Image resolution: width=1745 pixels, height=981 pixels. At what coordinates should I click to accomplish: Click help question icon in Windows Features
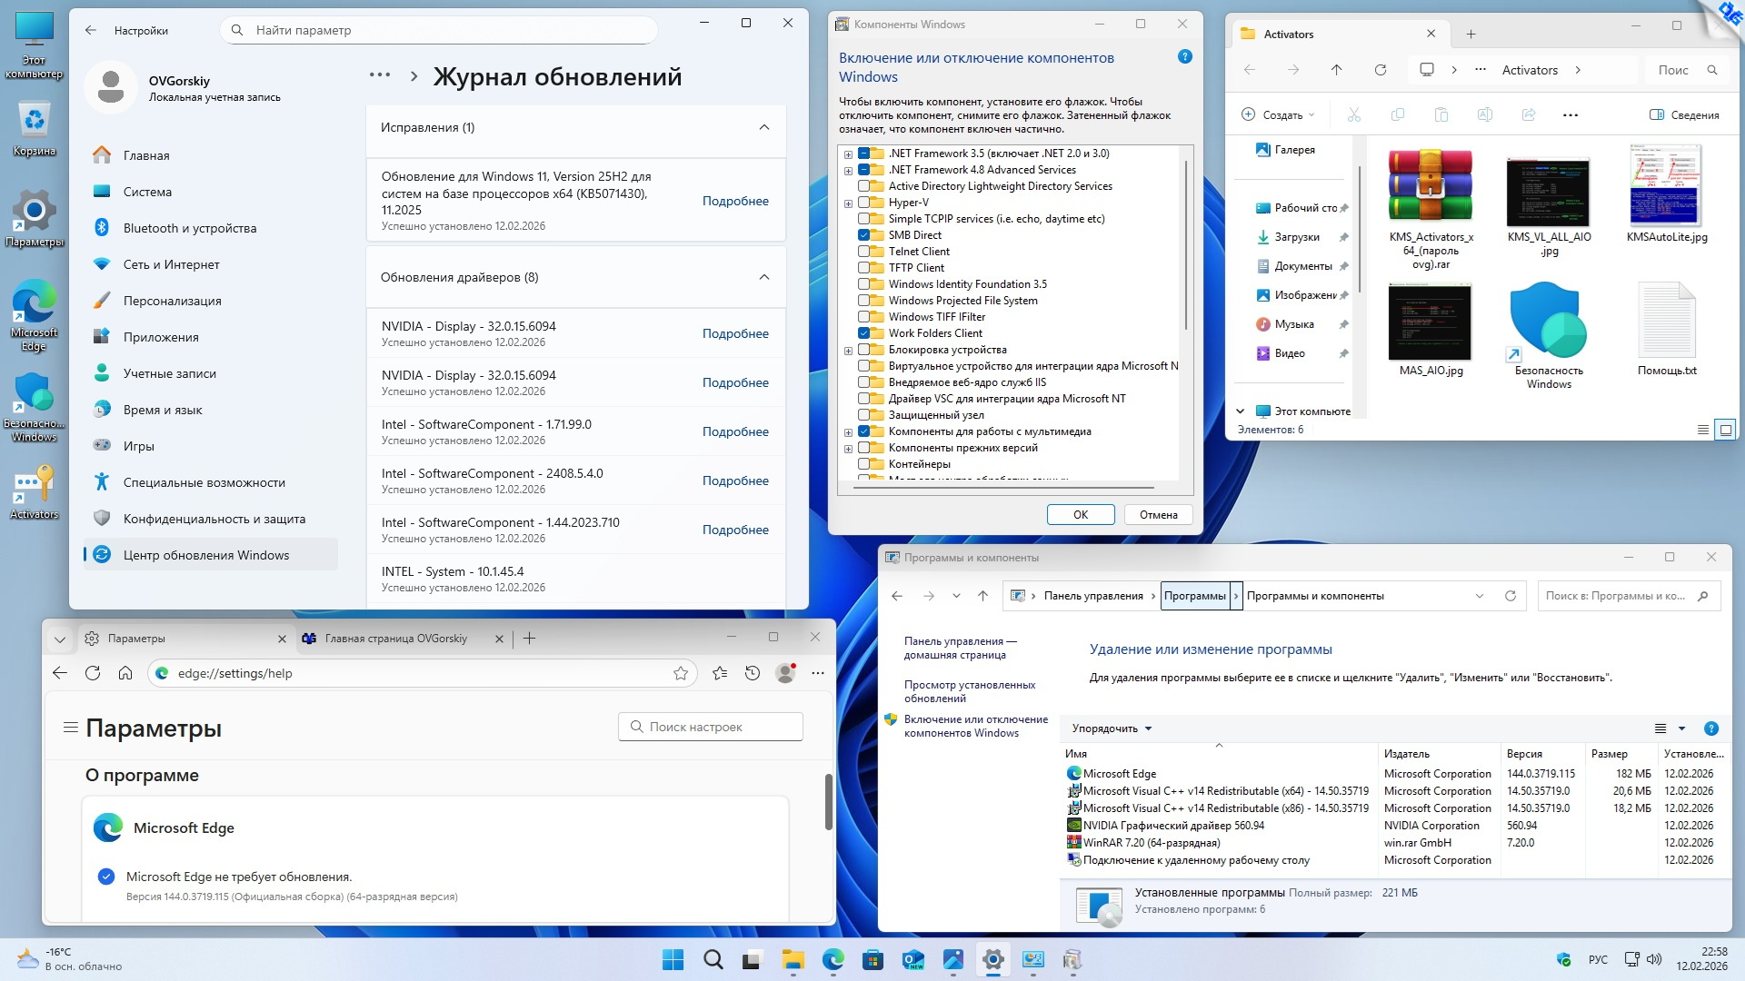click(1184, 56)
